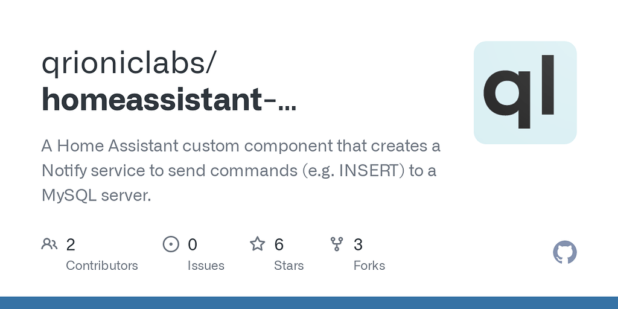Click the Stars label

(x=289, y=266)
